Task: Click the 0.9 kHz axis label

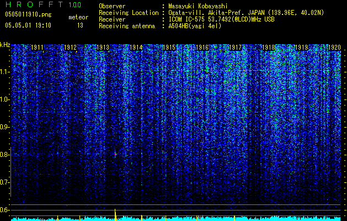Action: pyautogui.click(x=4, y=127)
